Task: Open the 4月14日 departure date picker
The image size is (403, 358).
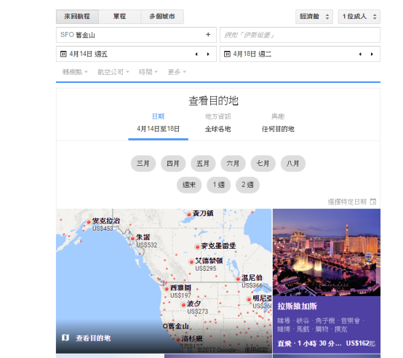Action: (x=136, y=54)
